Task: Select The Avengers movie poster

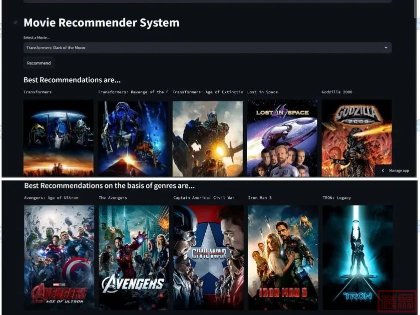Action: pos(134,258)
